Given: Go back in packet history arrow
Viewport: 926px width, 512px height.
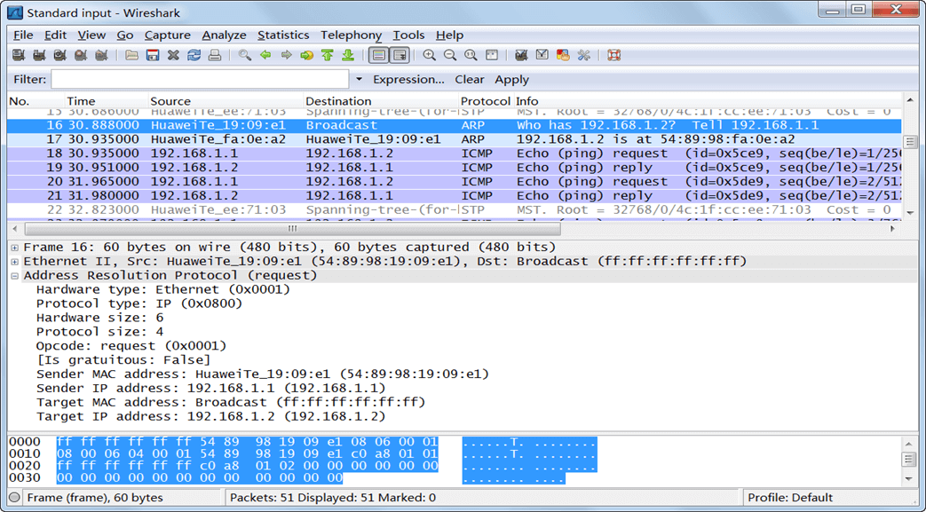Looking at the screenshot, I should click(x=265, y=56).
